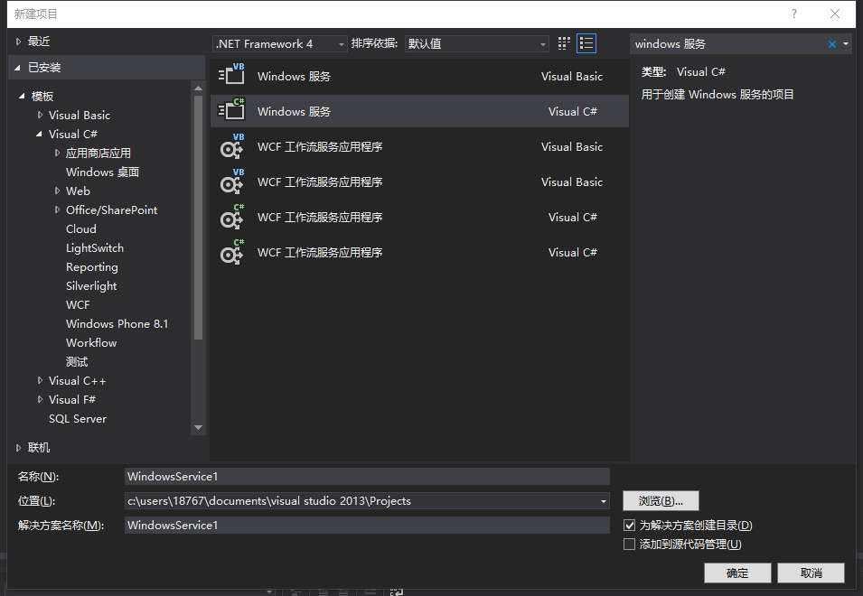The image size is (863, 596).
Task: Select WCF template category
Action: (x=78, y=304)
